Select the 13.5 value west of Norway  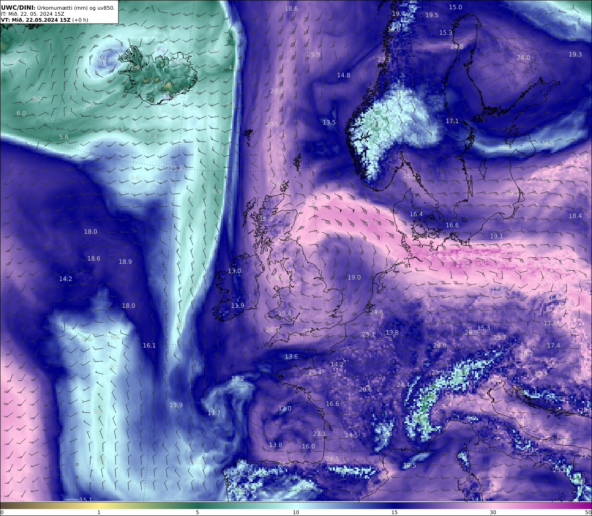coord(329,123)
